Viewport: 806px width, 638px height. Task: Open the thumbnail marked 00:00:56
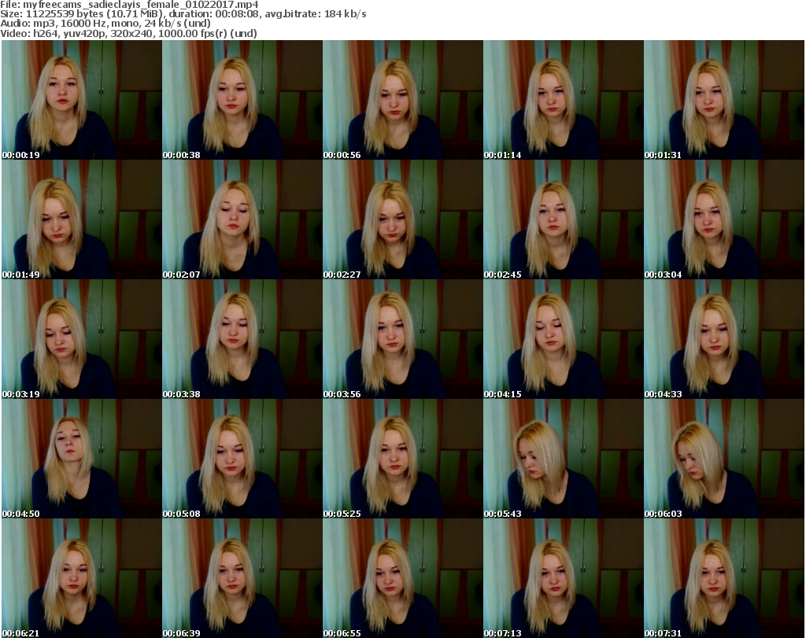coord(402,100)
